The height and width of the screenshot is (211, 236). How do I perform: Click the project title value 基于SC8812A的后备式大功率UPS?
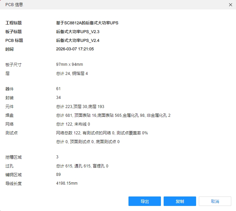point(87,23)
